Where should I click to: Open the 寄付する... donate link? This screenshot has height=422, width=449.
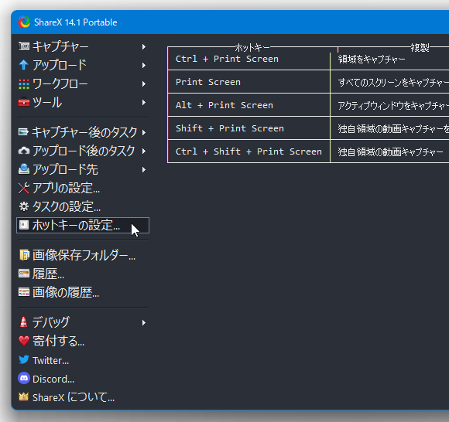click(x=83, y=341)
